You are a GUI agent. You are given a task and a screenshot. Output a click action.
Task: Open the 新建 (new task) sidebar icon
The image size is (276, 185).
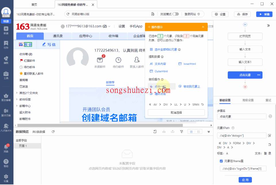point(6,30)
